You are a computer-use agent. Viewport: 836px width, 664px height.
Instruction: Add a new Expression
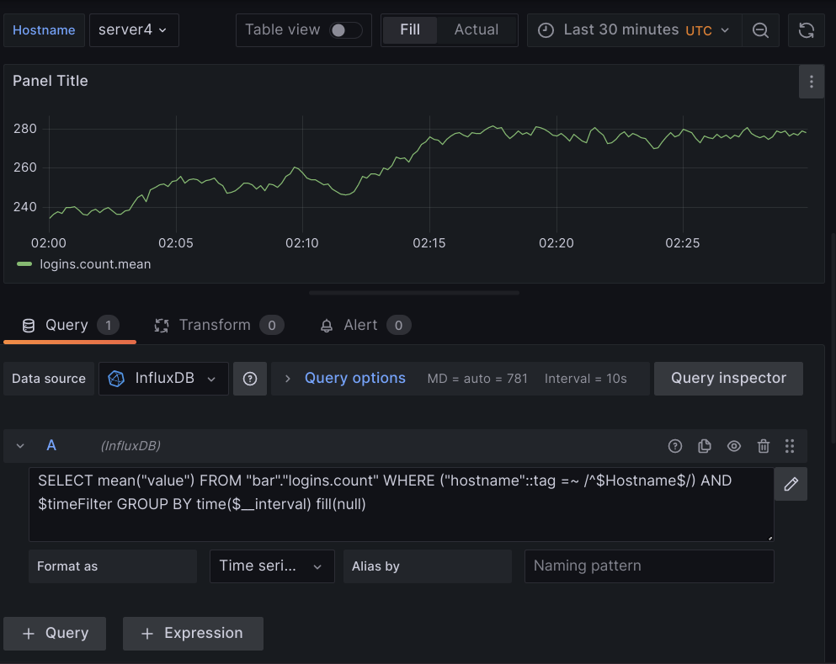(x=193, y=633)
